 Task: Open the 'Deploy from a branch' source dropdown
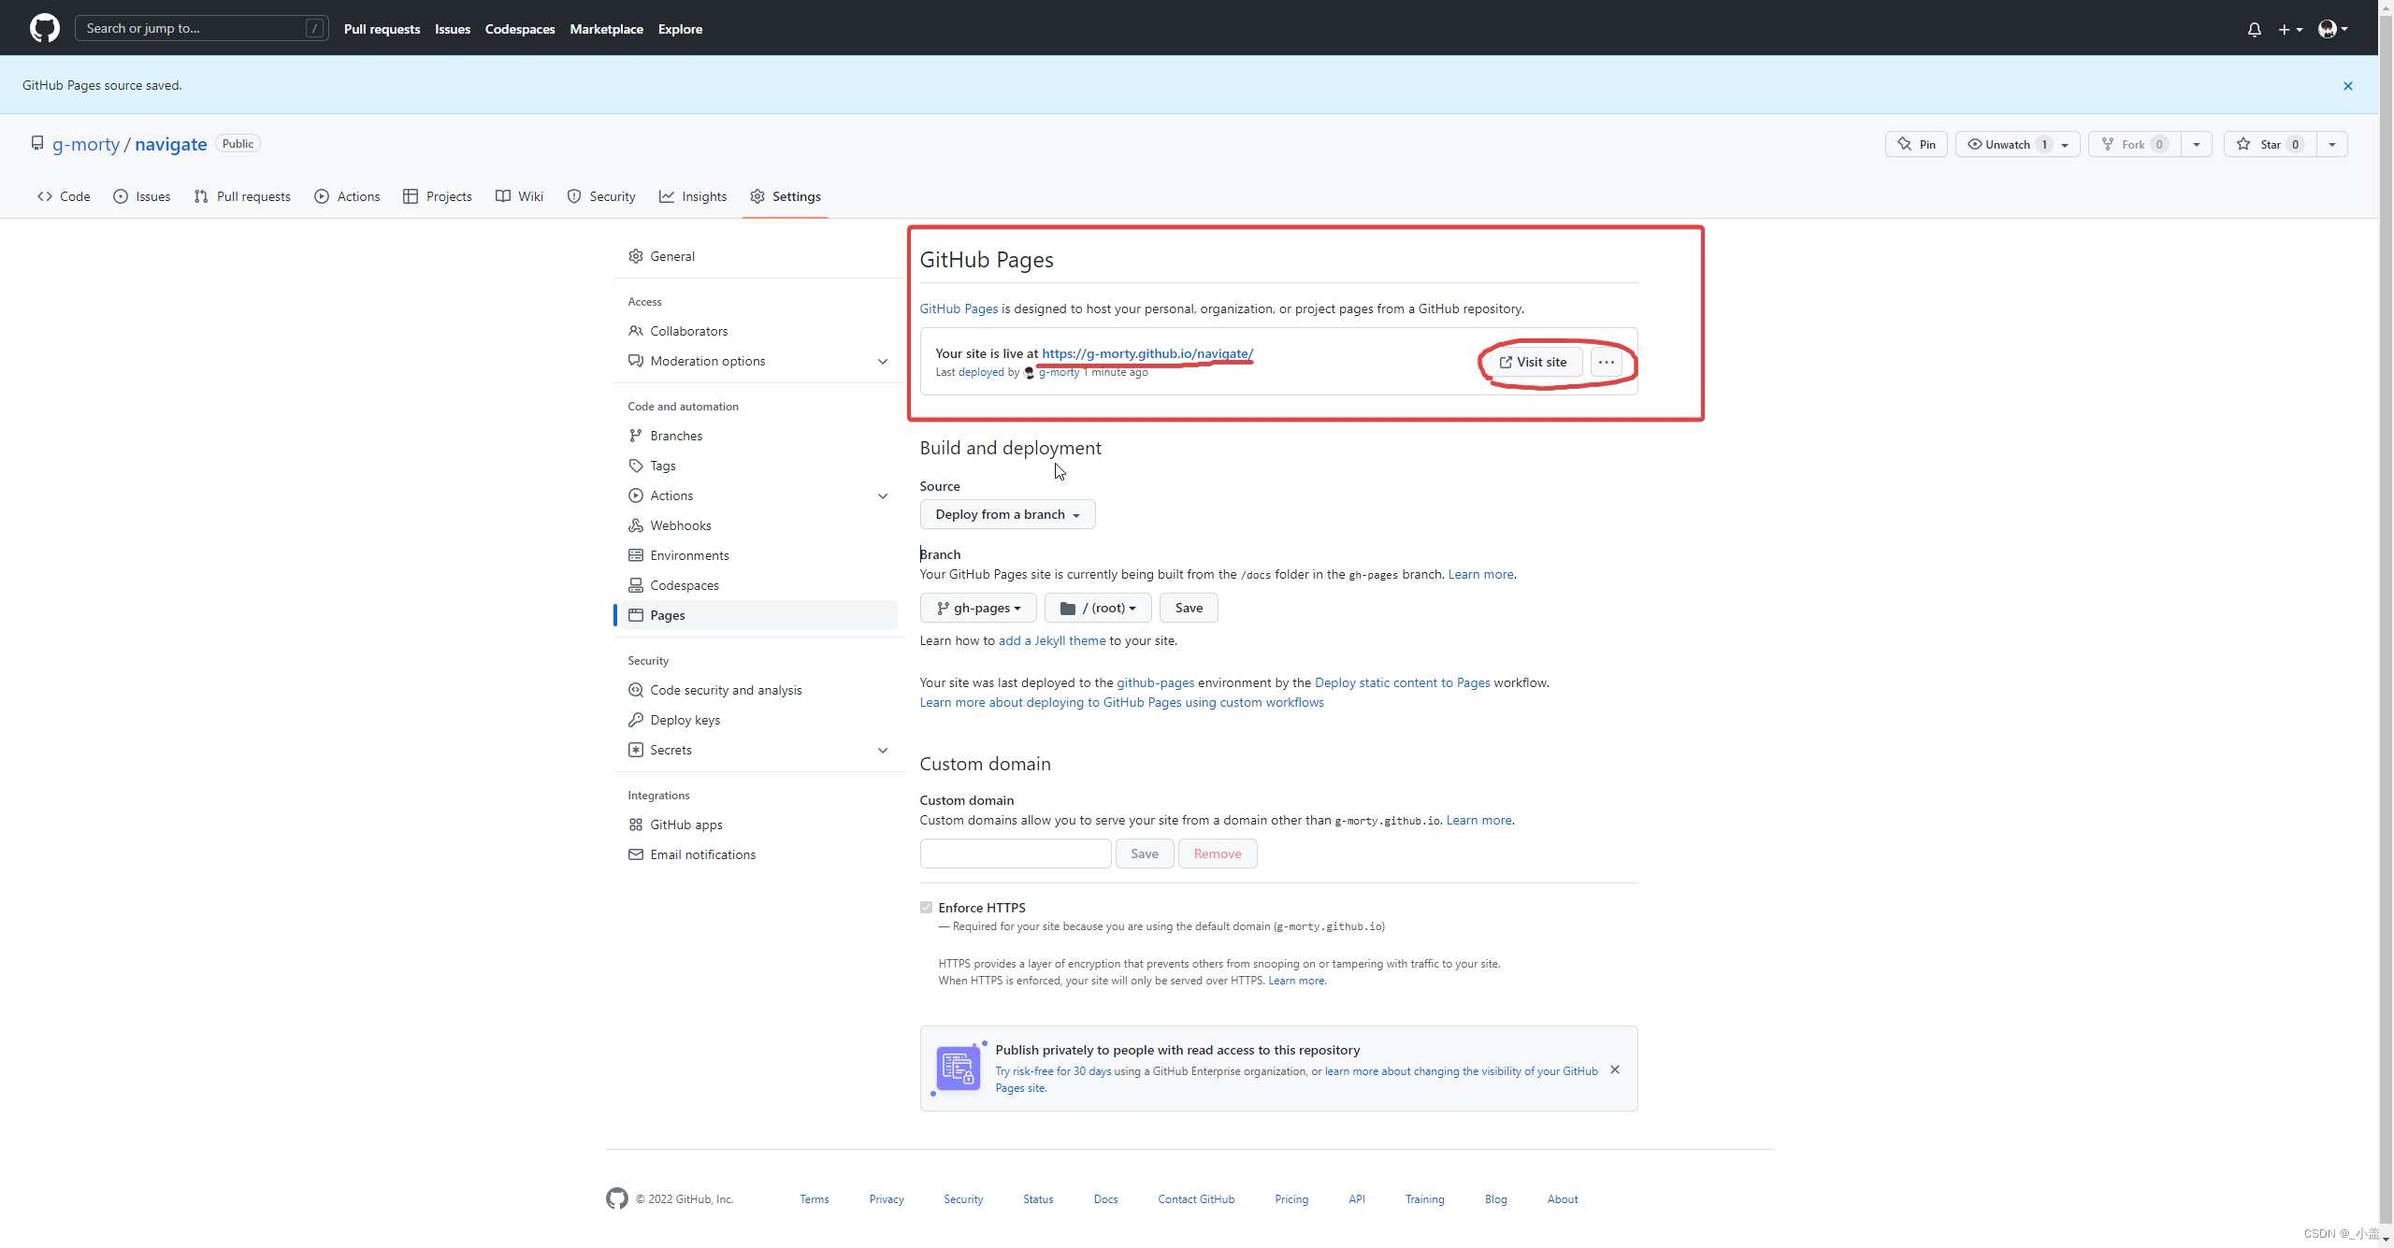click(1003, 515)
